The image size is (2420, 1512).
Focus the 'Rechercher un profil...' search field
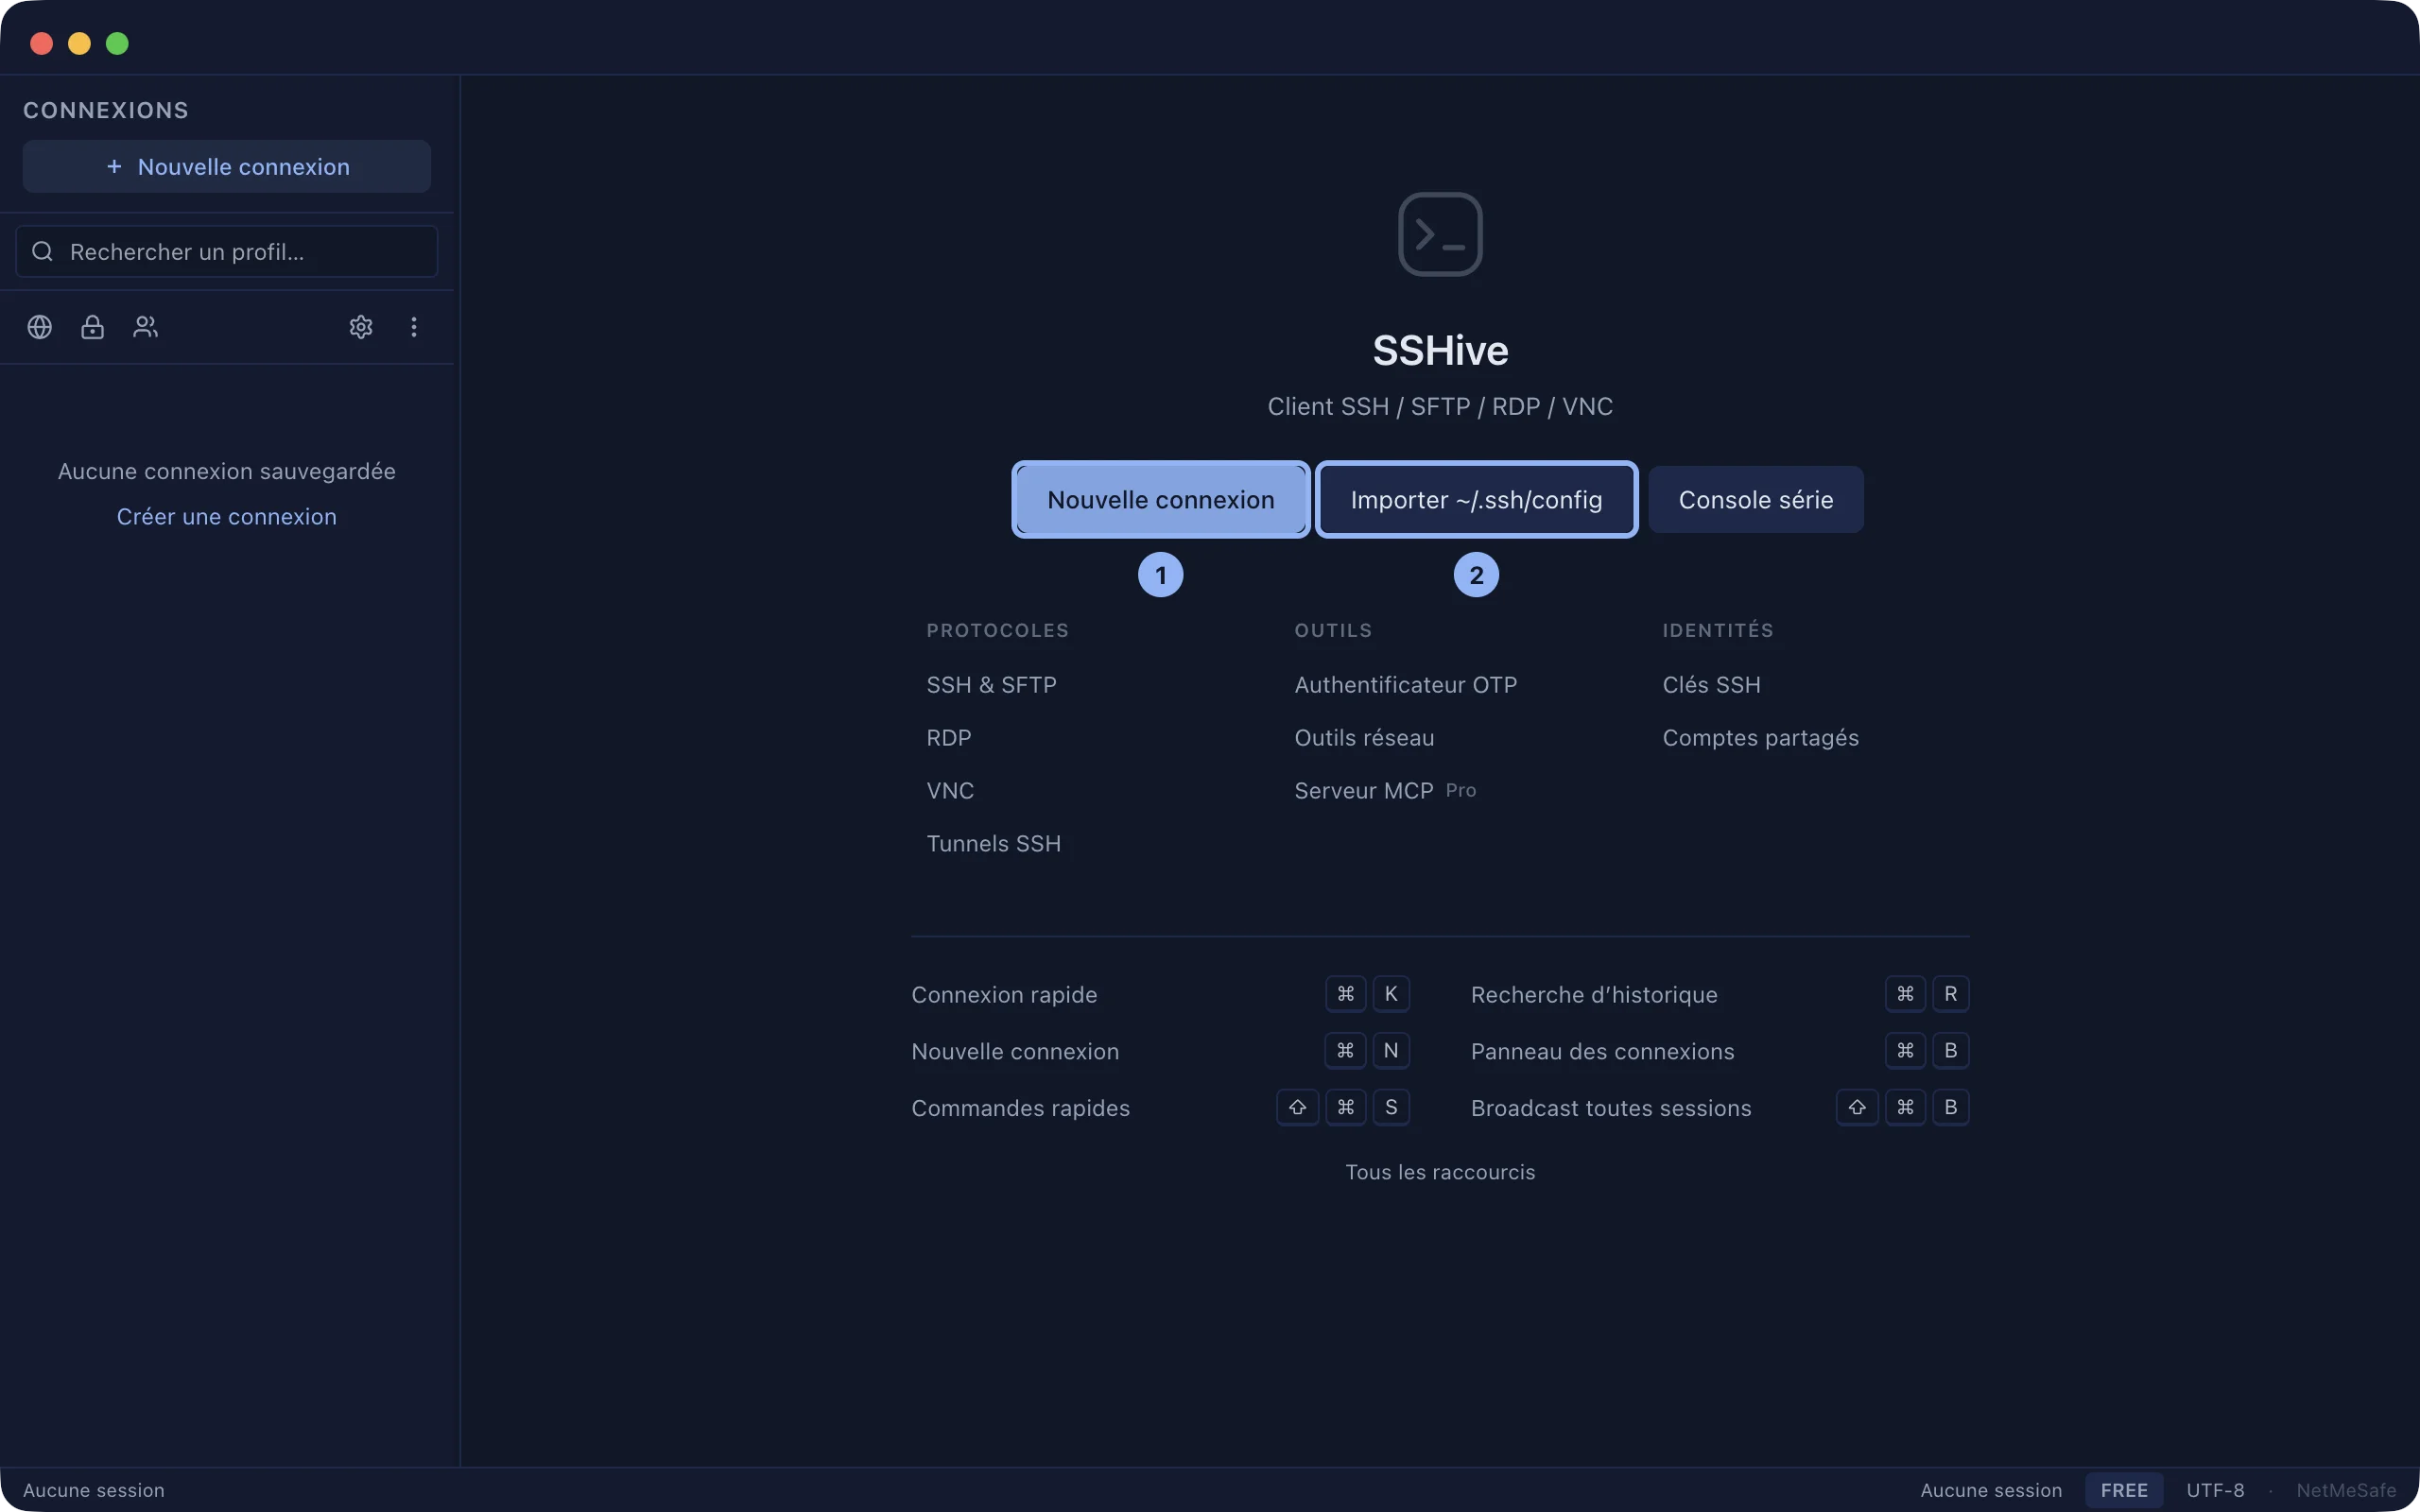click(227, 251)
